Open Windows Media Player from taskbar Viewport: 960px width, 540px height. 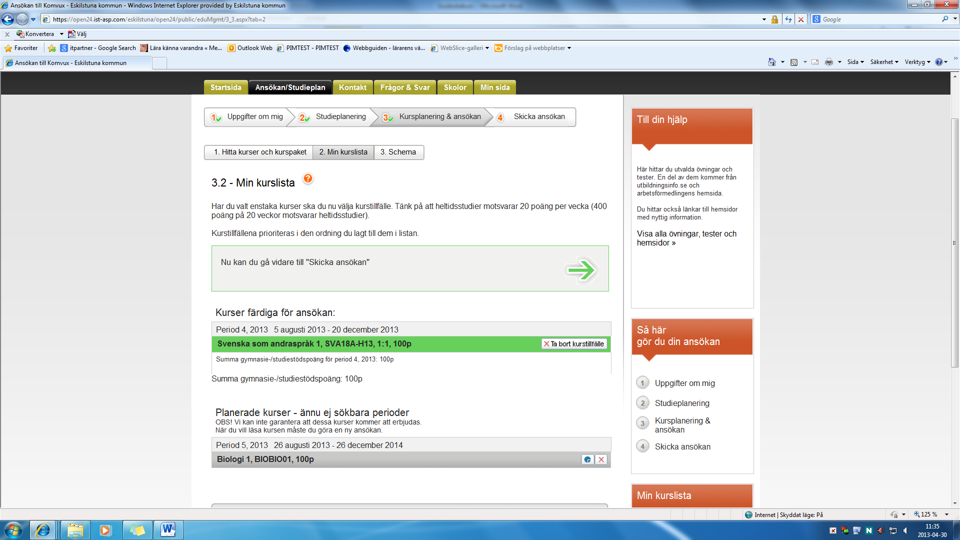(x=105, y=530)
